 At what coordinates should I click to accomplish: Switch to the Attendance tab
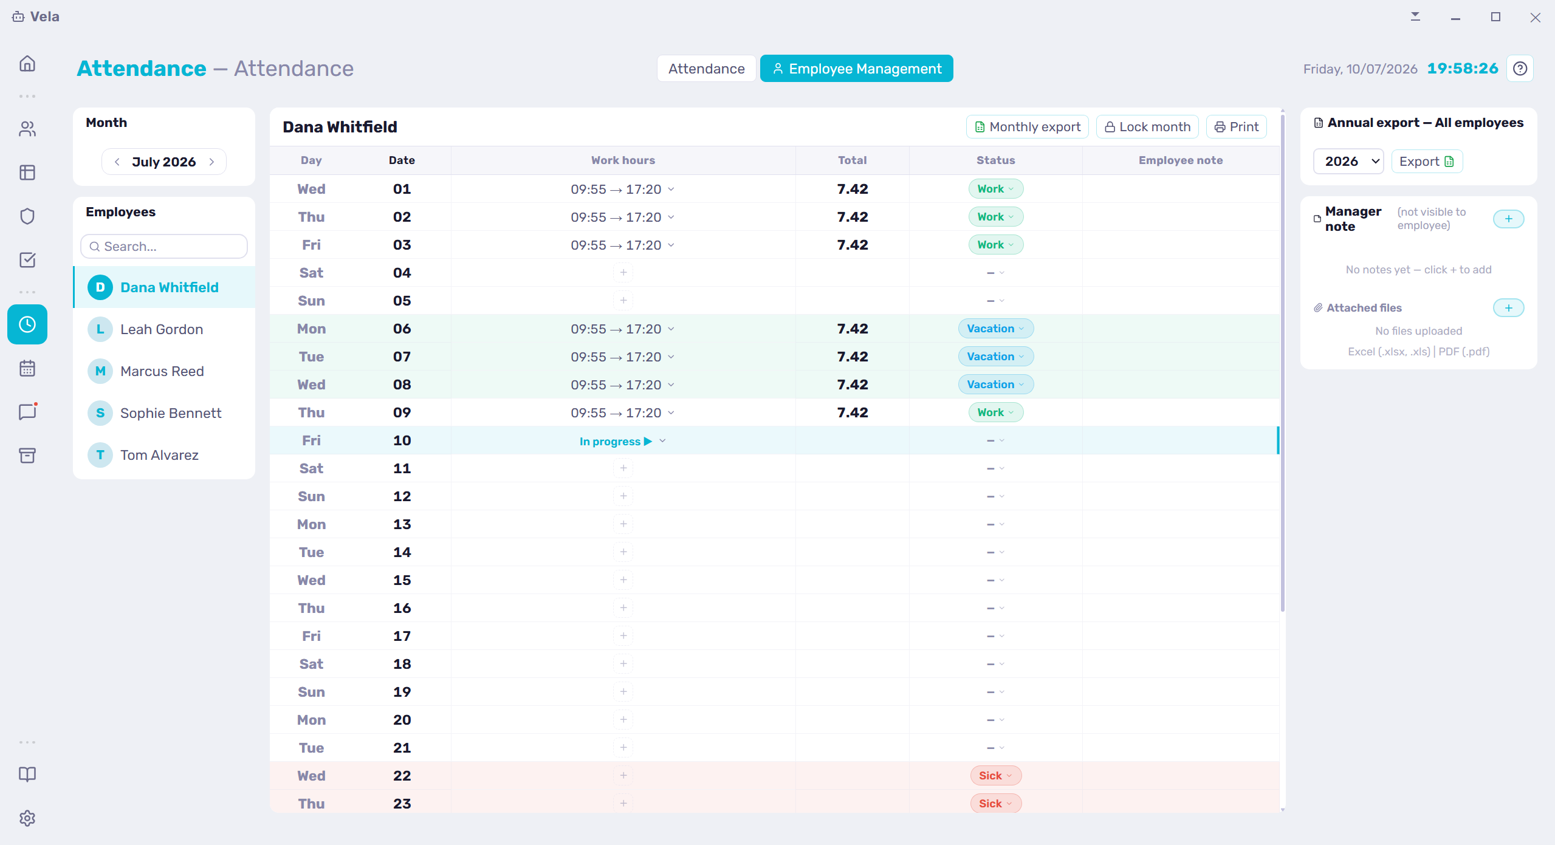[707, 69]
